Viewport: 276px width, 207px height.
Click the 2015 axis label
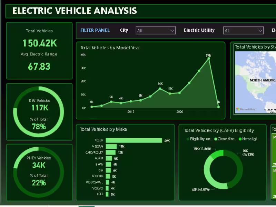(x=131, y=112)
